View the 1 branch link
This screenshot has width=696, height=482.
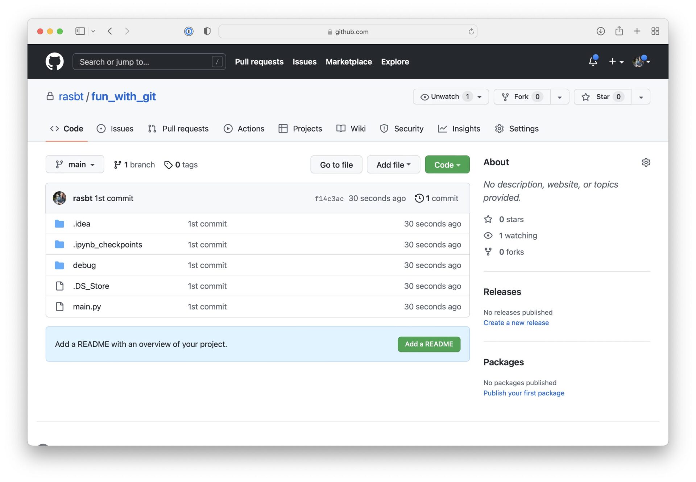point(134,165)
